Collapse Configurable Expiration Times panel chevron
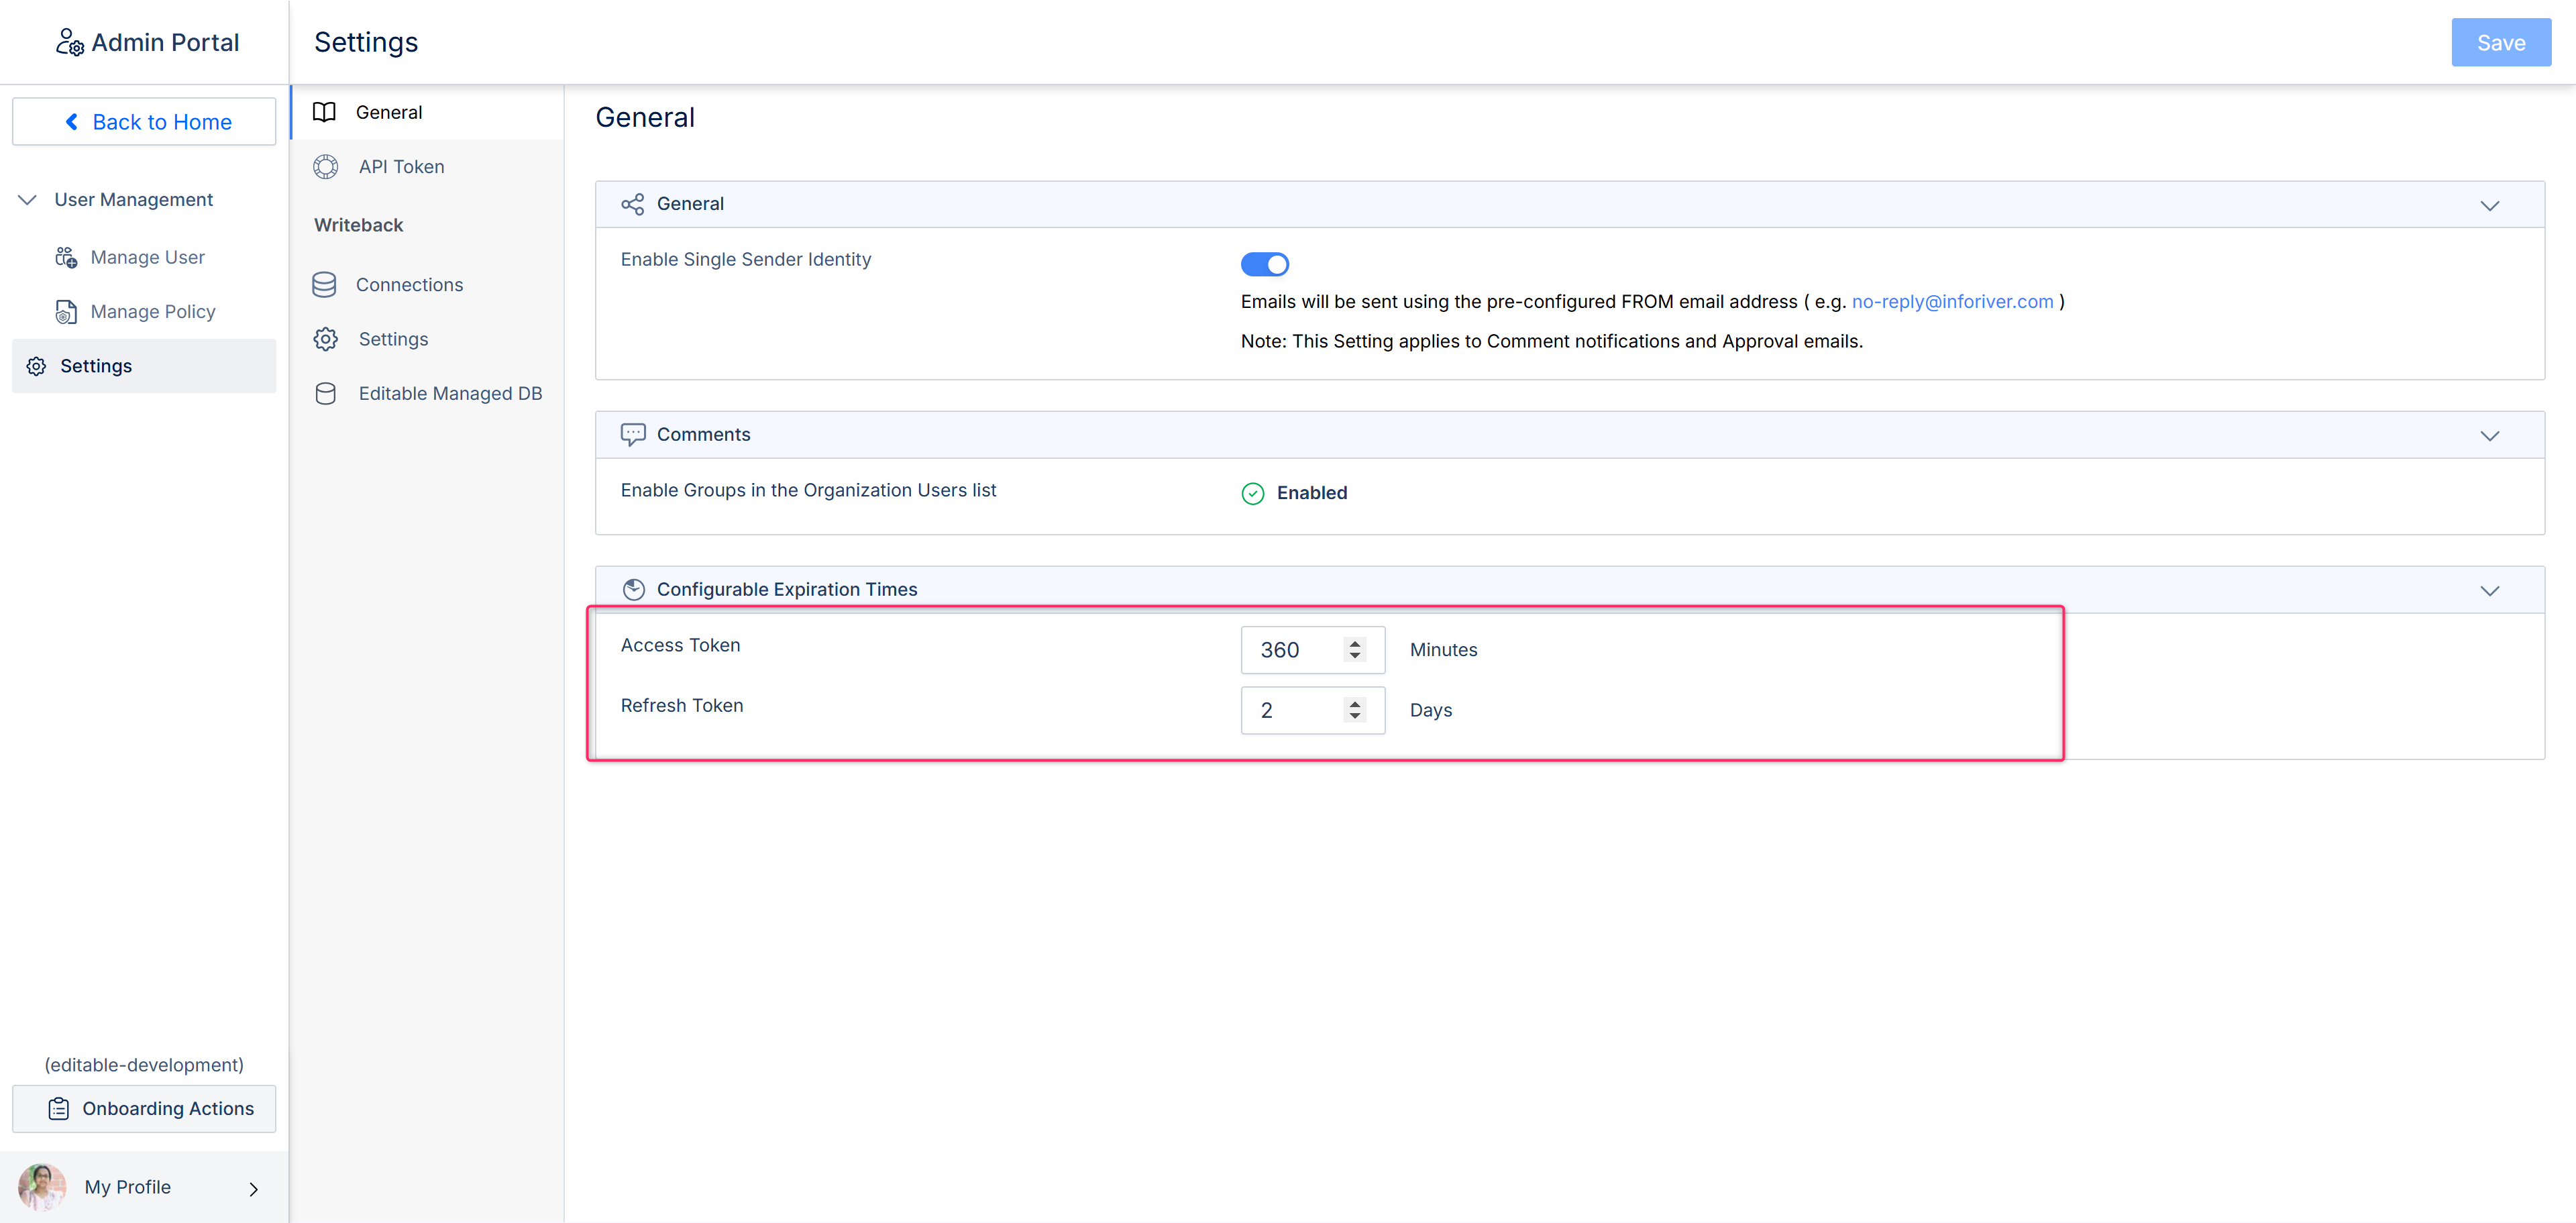Viewport: 2576px width, 1223px height. pos(2489,590)
